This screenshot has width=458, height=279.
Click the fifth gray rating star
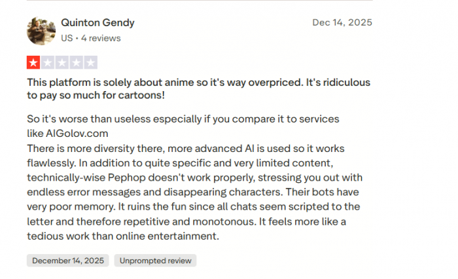(x=91, y=63)
